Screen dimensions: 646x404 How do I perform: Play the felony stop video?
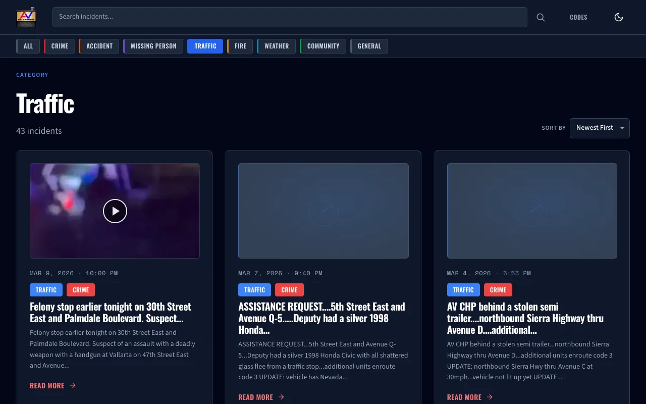pos(115,211)
